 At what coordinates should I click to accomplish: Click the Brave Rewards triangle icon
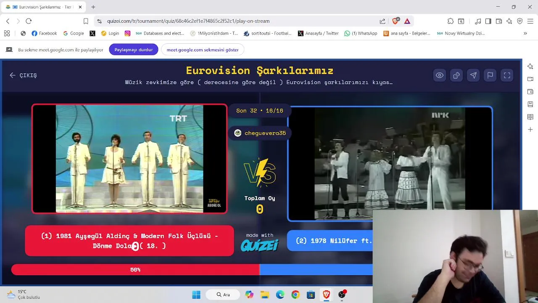tap(407, 21)
